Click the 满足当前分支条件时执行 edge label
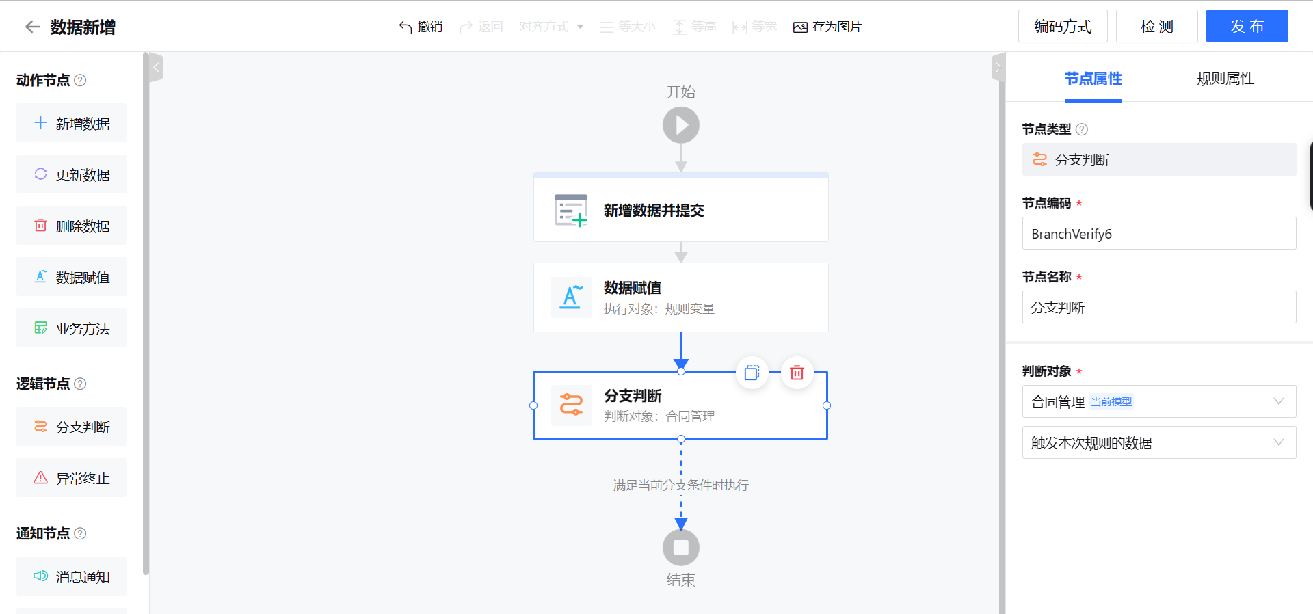 click(681, 485)
